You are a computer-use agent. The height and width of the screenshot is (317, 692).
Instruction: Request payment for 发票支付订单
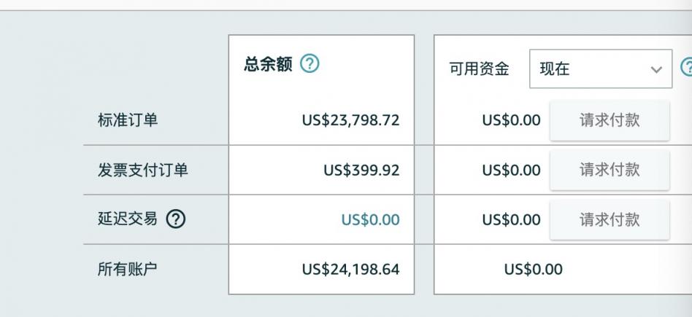pyautogui.click(x=610, y=170)
